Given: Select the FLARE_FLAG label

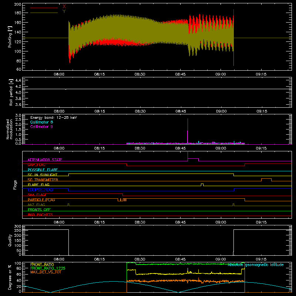Looking at the screenshot, I should click(x=38, y=185).
